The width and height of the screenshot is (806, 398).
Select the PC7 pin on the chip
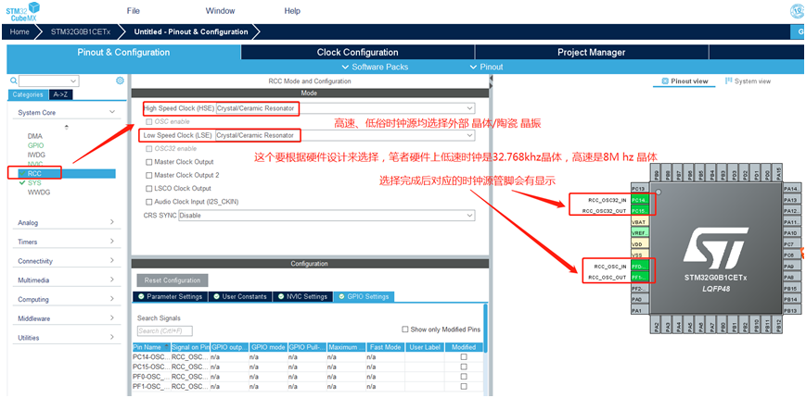(x=791, y=244)
